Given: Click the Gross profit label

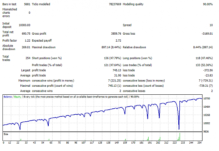Looking at the screenshot, I should coord(39,34).
